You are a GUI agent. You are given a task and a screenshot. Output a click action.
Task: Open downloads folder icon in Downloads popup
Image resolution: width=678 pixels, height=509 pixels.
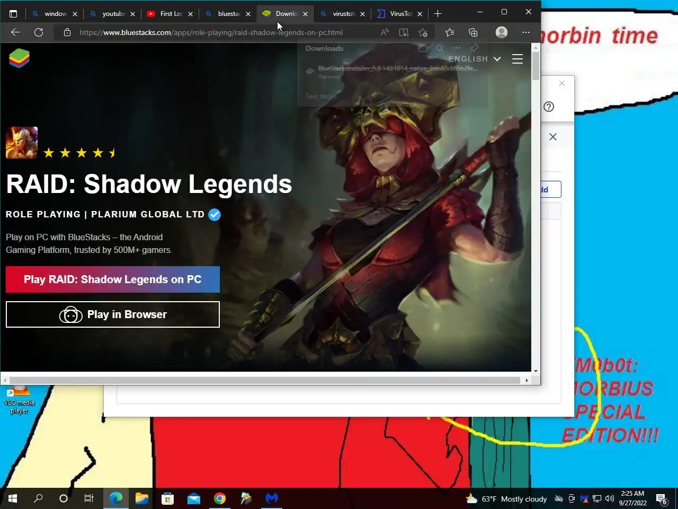click(423, 48)
